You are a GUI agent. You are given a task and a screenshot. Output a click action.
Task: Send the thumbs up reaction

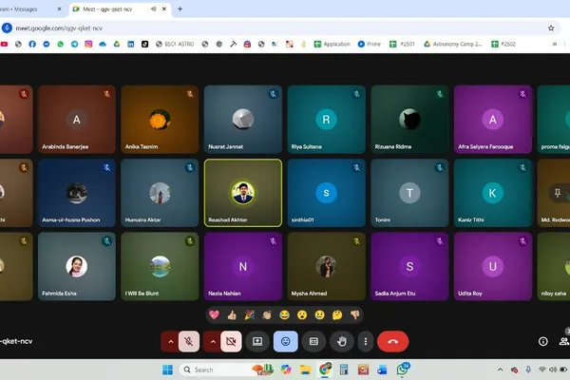[x=232, y=314]
